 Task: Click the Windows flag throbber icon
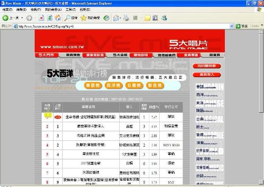259,9
